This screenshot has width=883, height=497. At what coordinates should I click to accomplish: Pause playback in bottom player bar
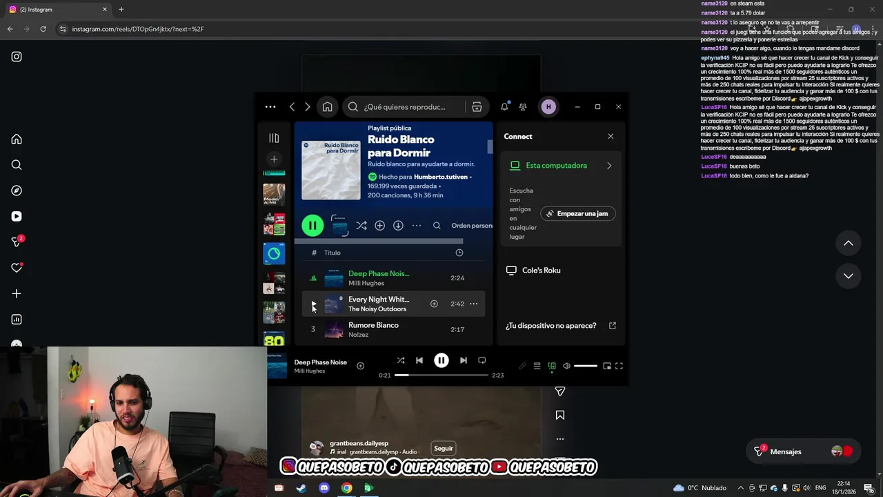[441, 360]
